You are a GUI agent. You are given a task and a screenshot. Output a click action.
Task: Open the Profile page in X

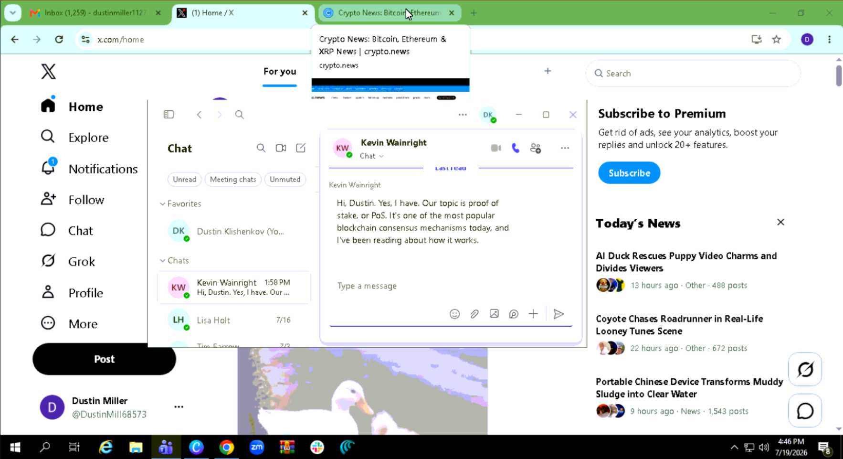pos(72,292)
